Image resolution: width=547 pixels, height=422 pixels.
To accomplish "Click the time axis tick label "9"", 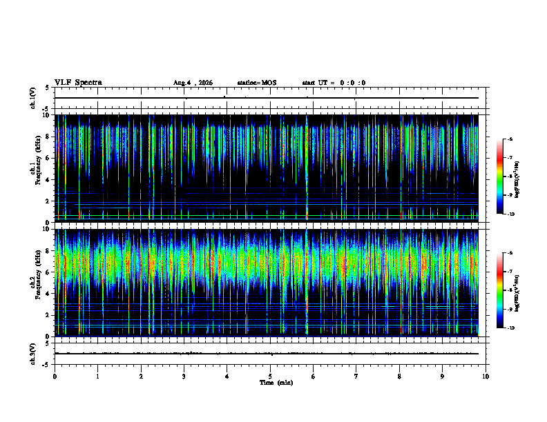I will coord(443,376).
